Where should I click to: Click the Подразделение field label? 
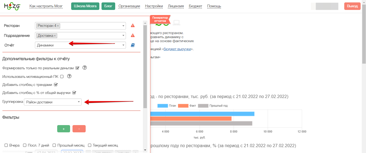pos(17,35)
